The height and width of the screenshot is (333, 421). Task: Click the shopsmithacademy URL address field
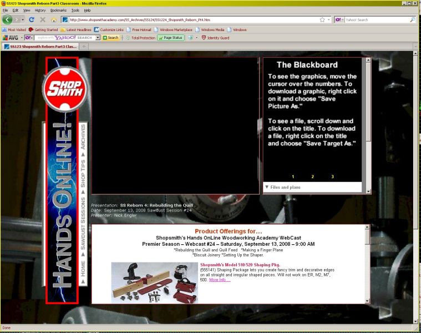(194, 20)
